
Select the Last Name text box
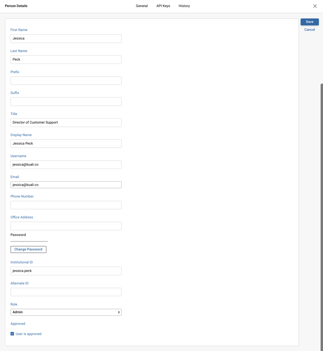tap(66, 59)
